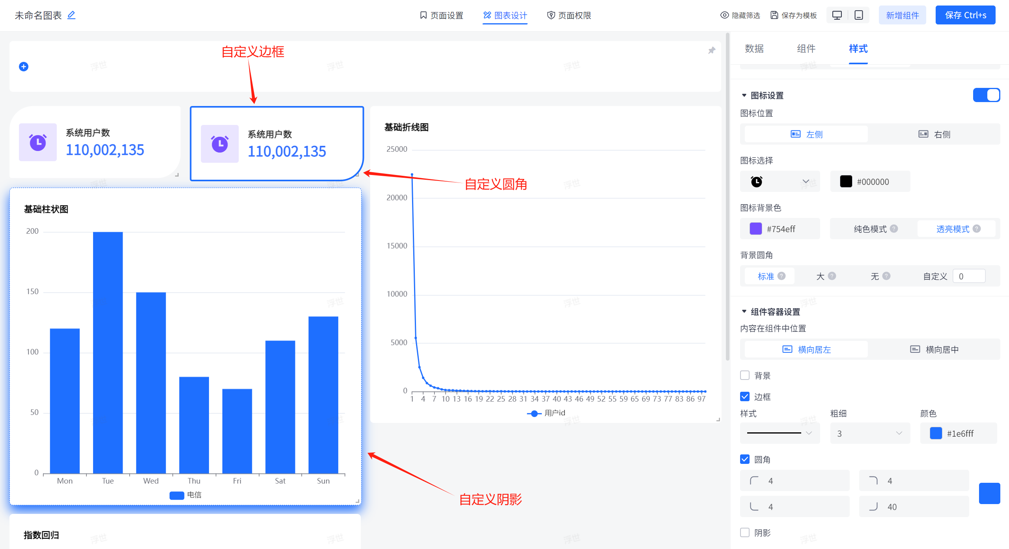Click the link-corners blue square button
Image resolution: width=1009 pixels, height=549 pixels.
(989, 493)
